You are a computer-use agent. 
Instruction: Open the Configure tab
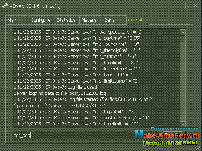pyautogui.click(x=41, y=20)
